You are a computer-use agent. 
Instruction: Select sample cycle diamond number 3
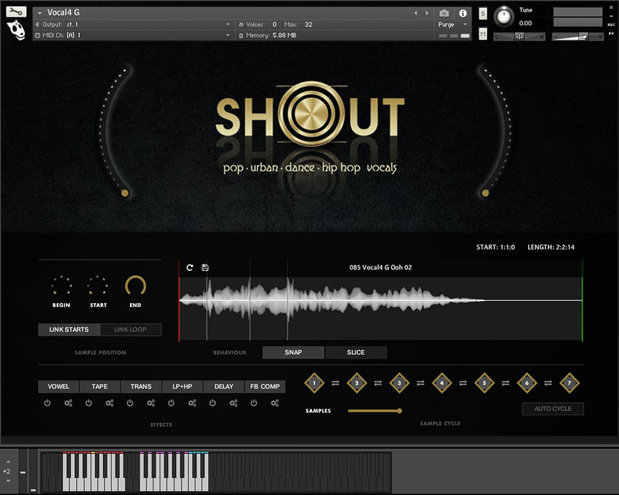pos(399,383)
